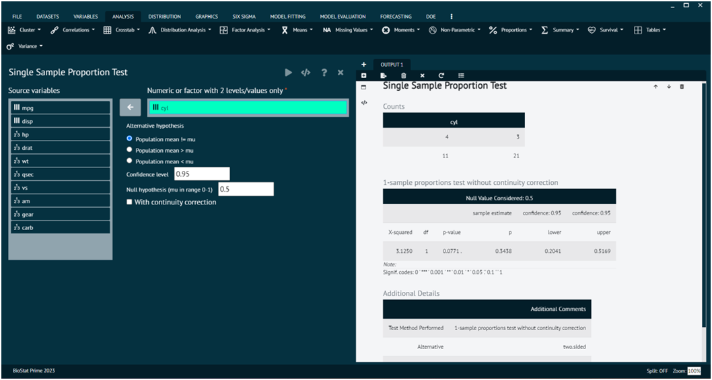Select the carb source variable
Viewport: 712px width, 380px height.
(x=61, y=227)
